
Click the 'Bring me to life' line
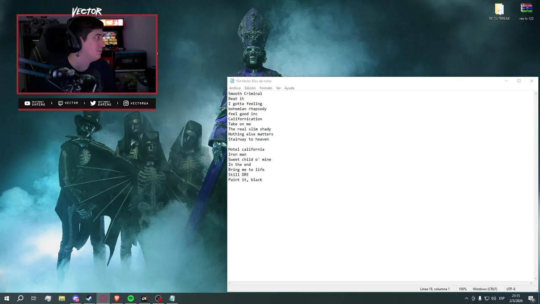pyautogui.click(x=246, y=170)
